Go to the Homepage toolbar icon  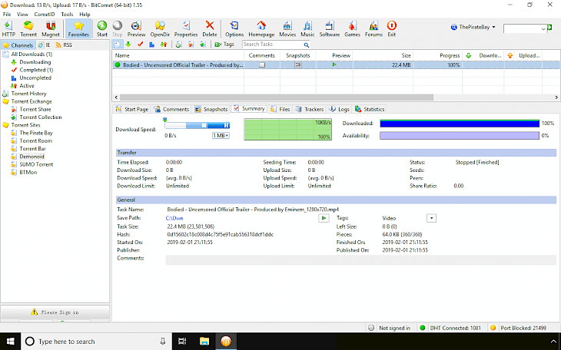coord(261,28)
